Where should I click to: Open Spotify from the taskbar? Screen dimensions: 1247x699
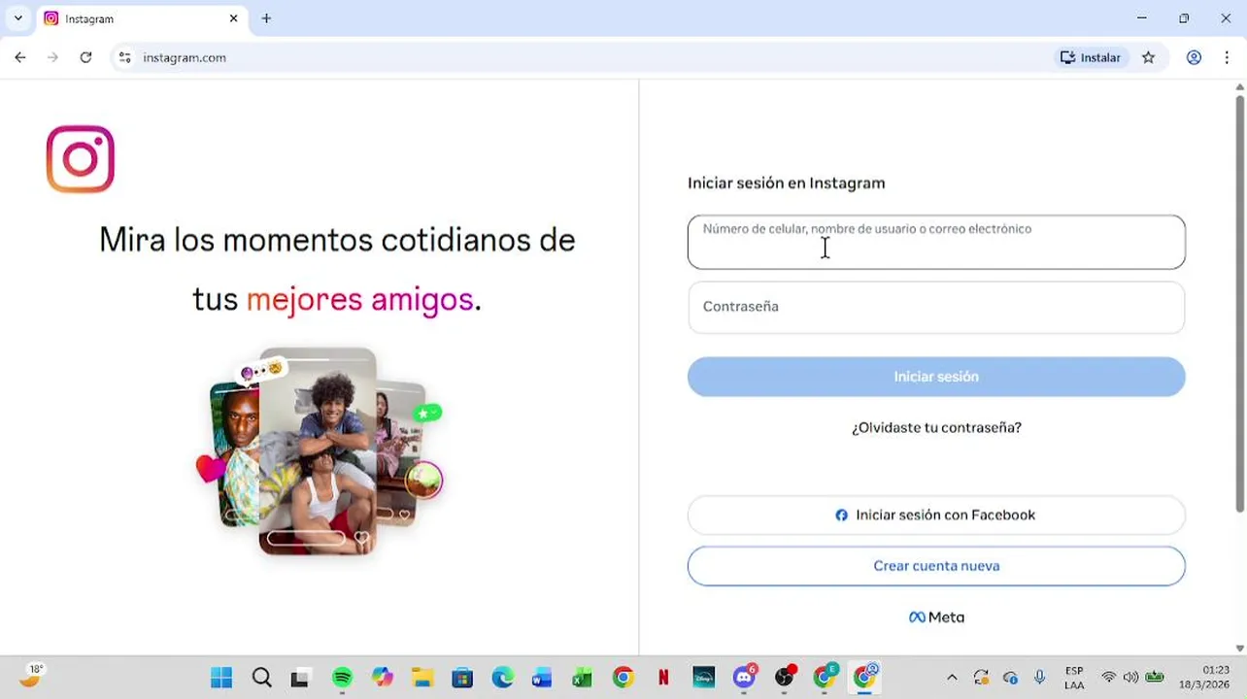point(342,678)
